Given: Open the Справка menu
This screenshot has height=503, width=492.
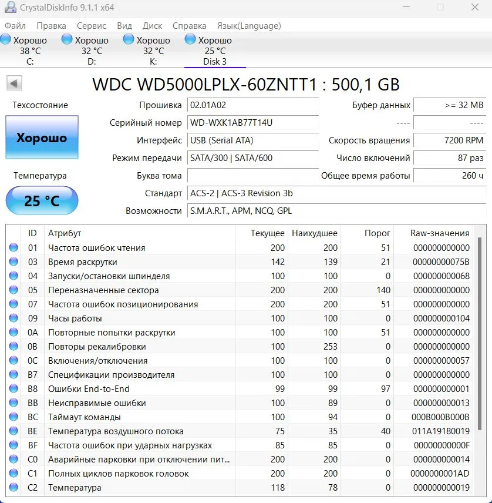Looking at the screenshot, I should [x=190, y=26].
